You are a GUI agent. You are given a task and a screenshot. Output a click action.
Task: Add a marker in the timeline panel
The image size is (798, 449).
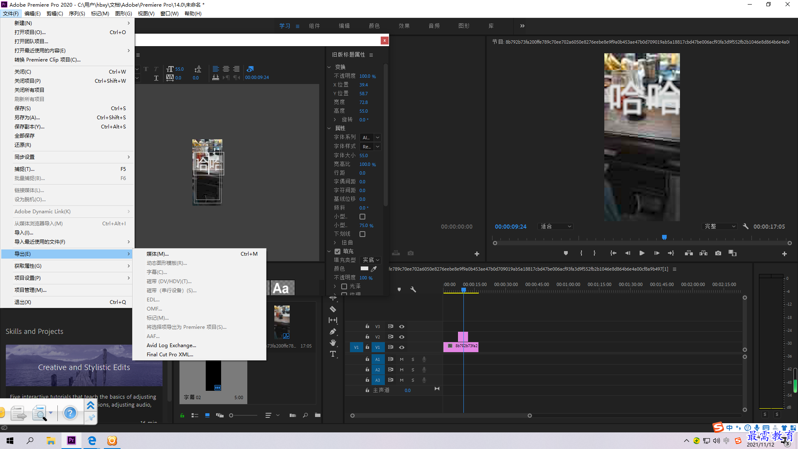399,289
